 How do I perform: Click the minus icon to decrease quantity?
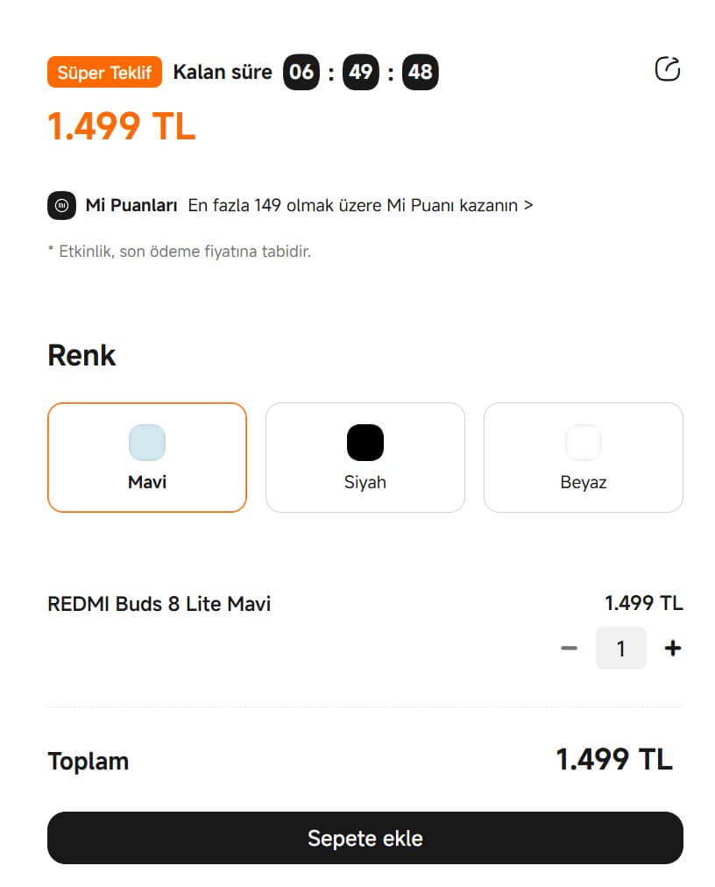point(570,649)
